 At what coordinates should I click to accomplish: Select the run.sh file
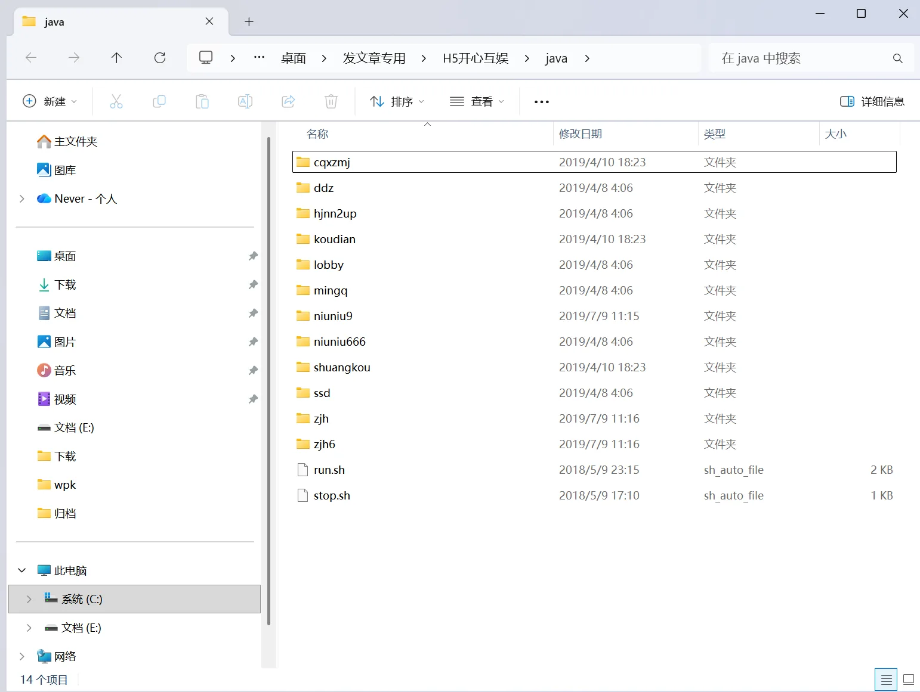(594, 470)
